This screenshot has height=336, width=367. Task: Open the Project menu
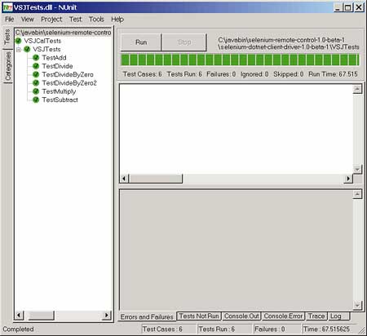(51, 20)
